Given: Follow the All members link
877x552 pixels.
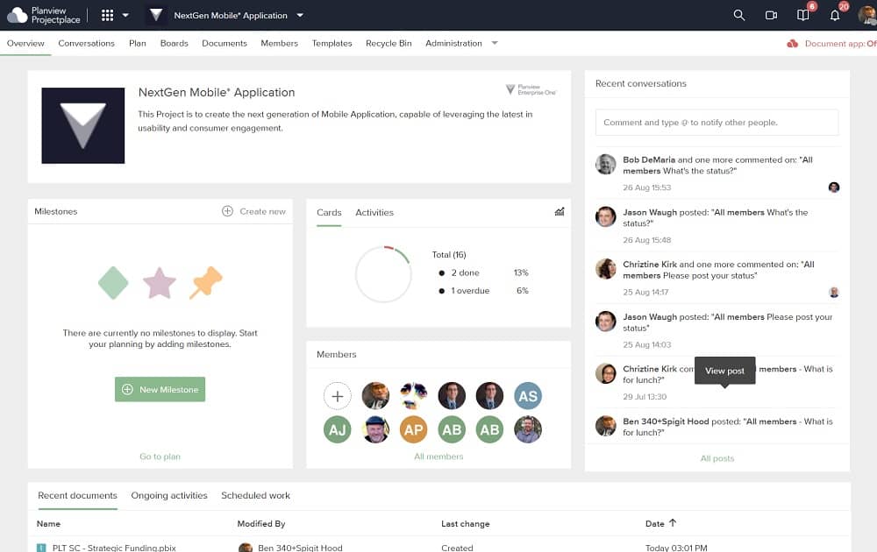Looking at the screenshot, I should (438, 456).
